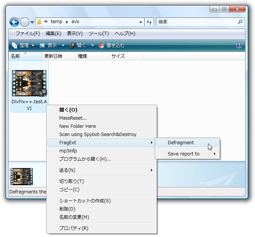255x237 pixels.
Task: Click the DivFix++.test.AVI file name
Action: coord(29,105)
